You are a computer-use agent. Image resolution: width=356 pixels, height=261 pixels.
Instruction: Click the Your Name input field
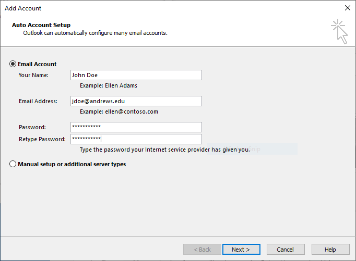pyautogui.click(x=136, y=75)
